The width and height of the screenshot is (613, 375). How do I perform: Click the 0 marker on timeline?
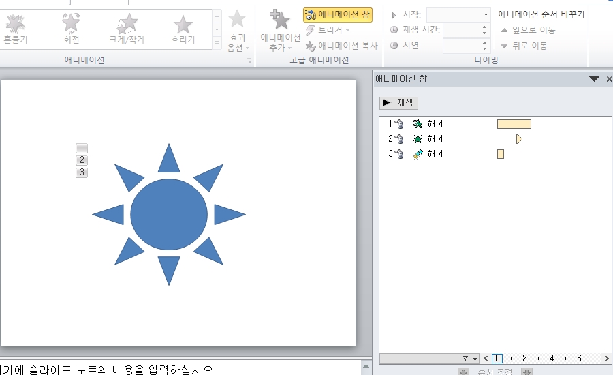point(497,358)
